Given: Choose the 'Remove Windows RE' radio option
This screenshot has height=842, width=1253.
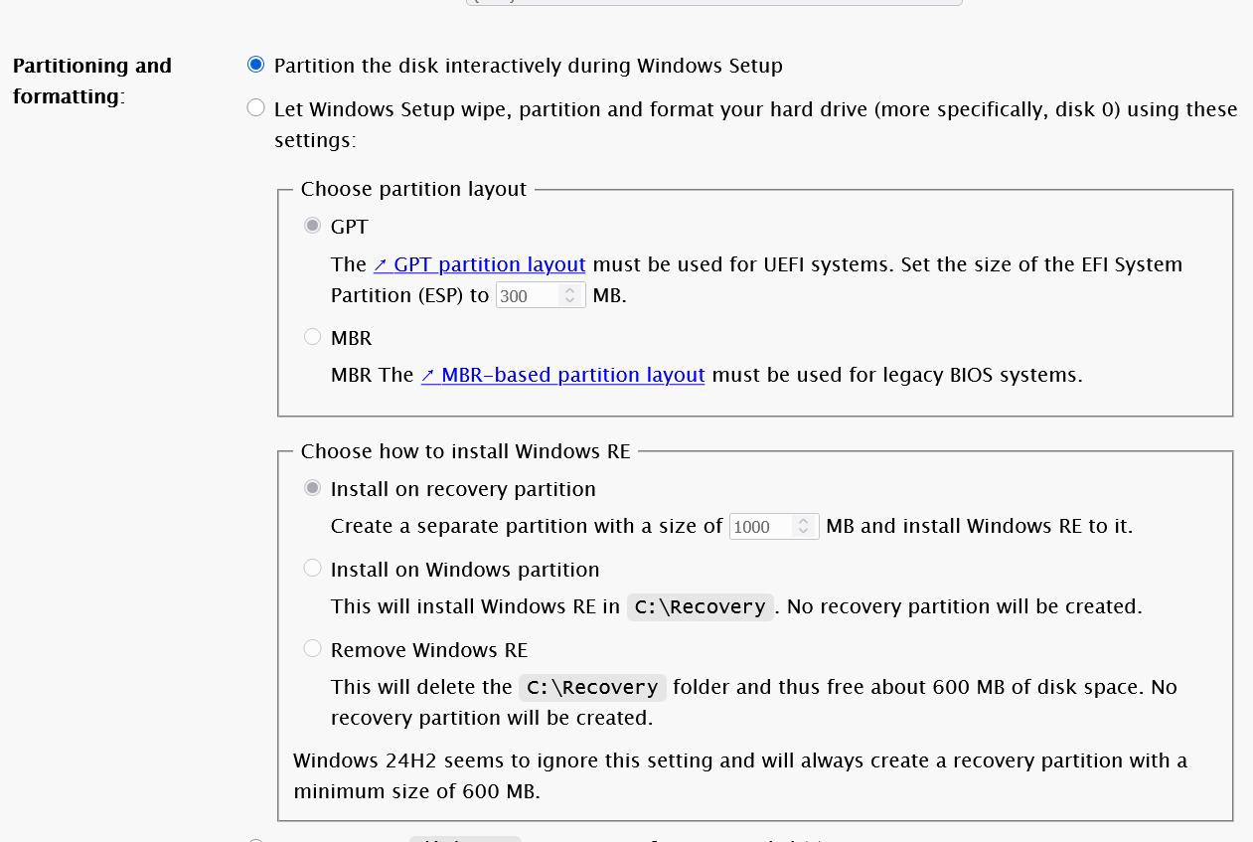Looking at the screenshot, I should [x=313, y=650].
